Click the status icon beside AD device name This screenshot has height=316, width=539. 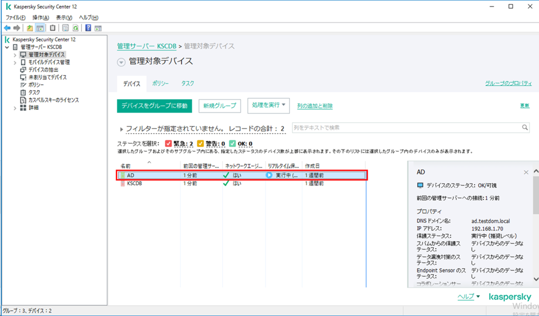(x=123, y=176)
